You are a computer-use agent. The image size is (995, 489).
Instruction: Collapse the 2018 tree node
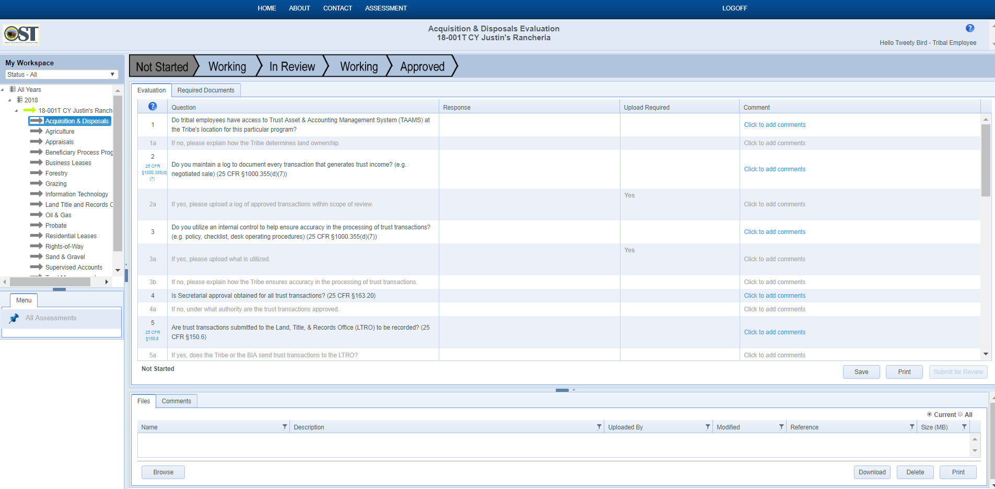tap(9, 100)
